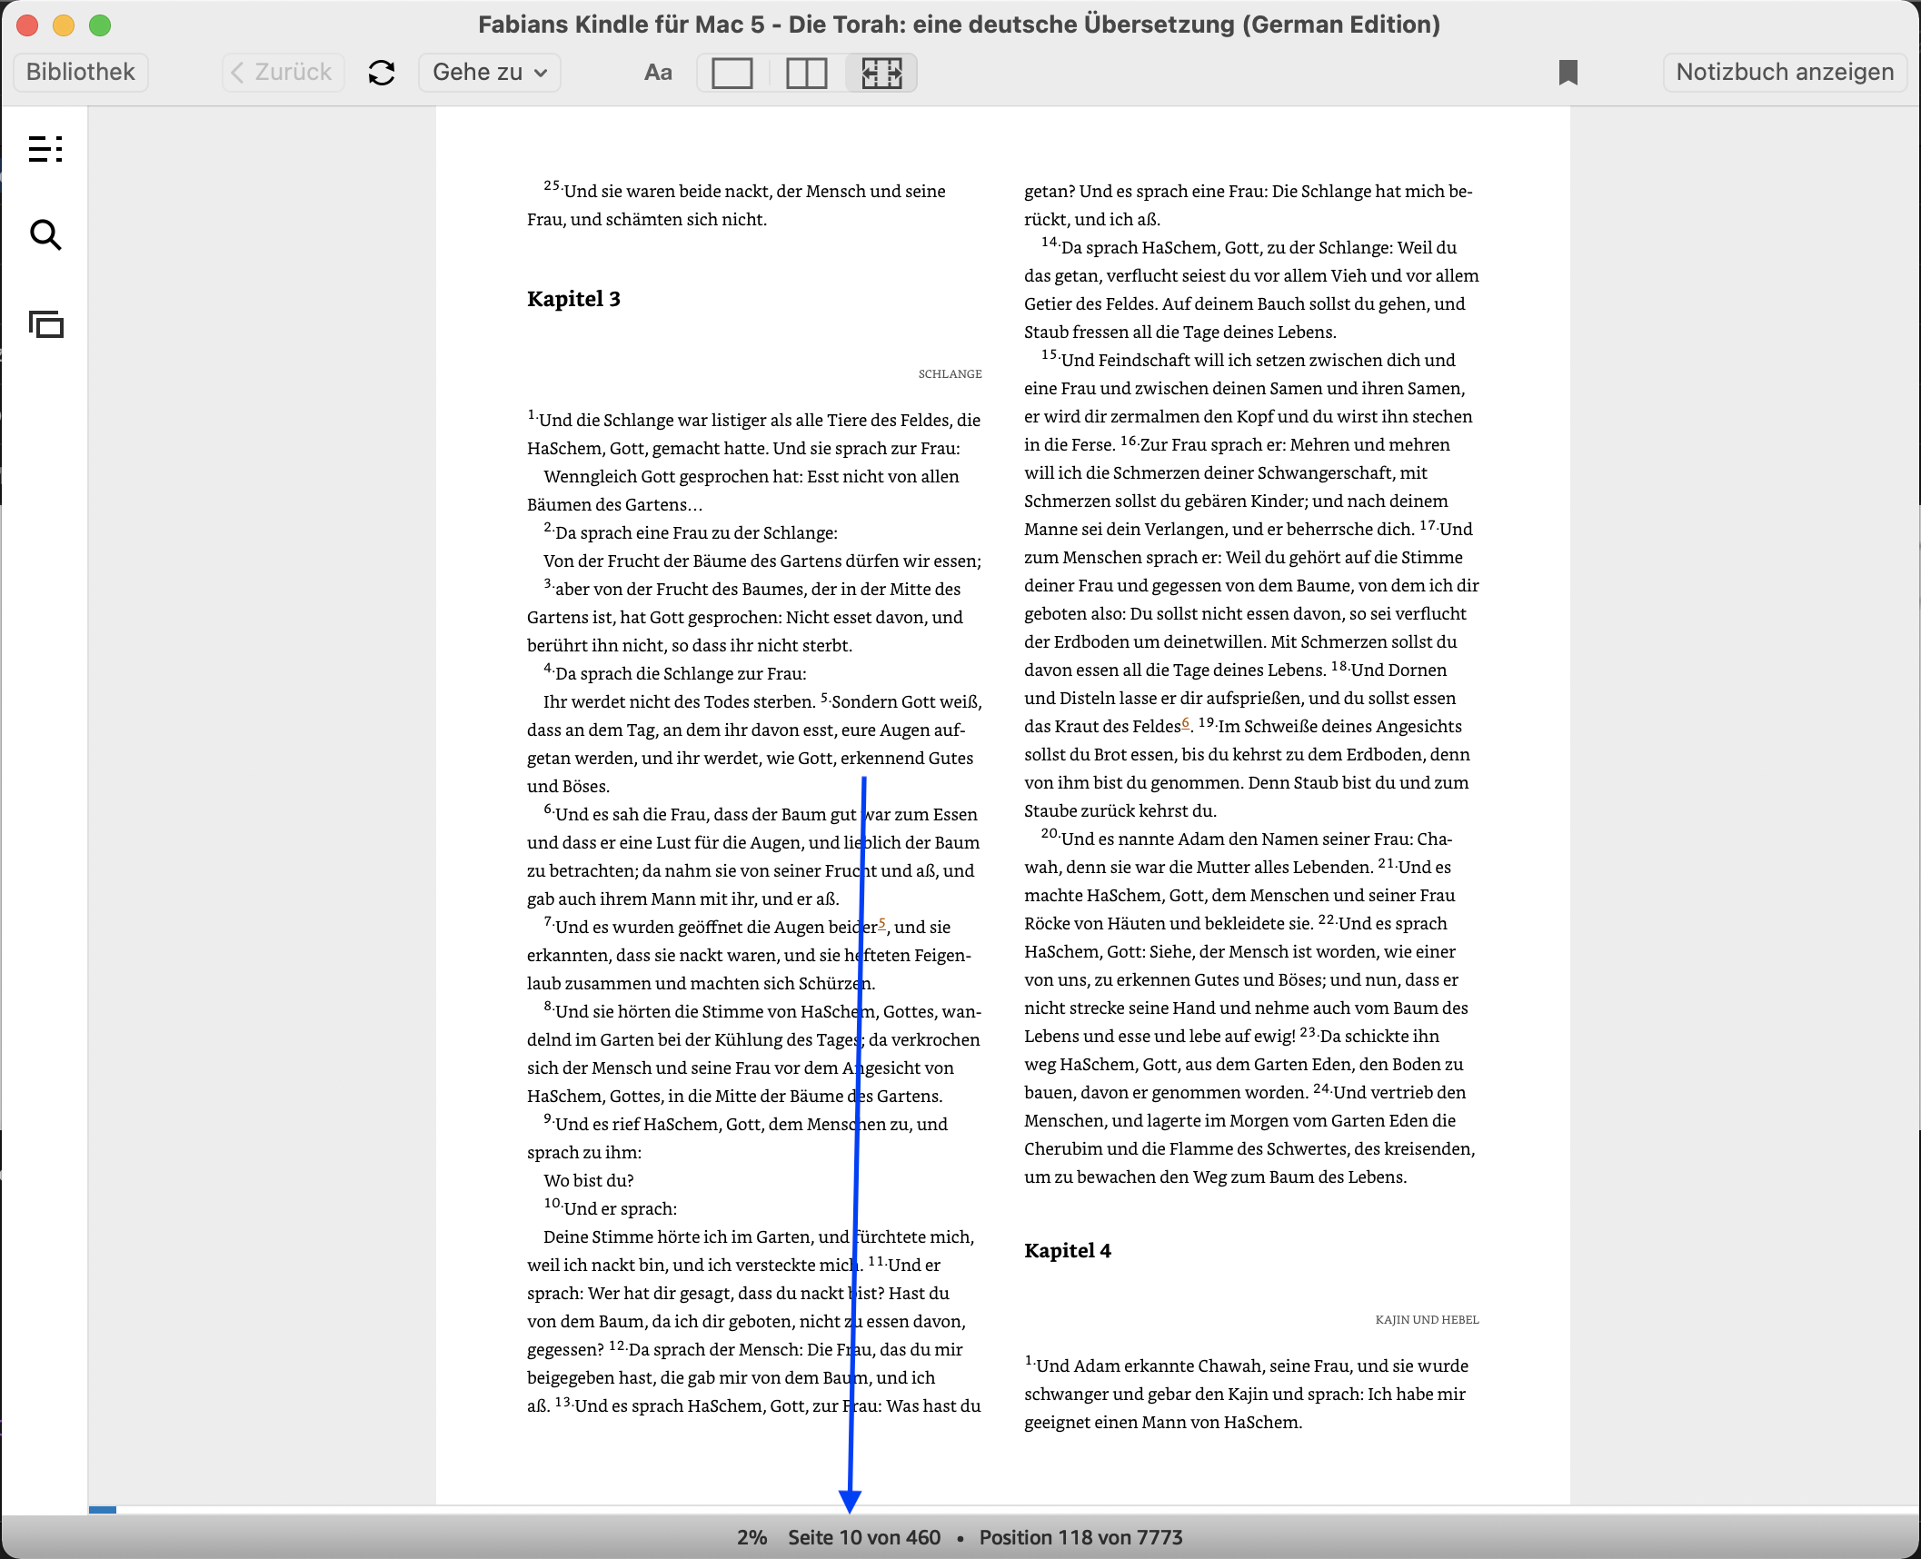
Task: Open footnote 5 link after 'beider'
Action: click(881, 923)
